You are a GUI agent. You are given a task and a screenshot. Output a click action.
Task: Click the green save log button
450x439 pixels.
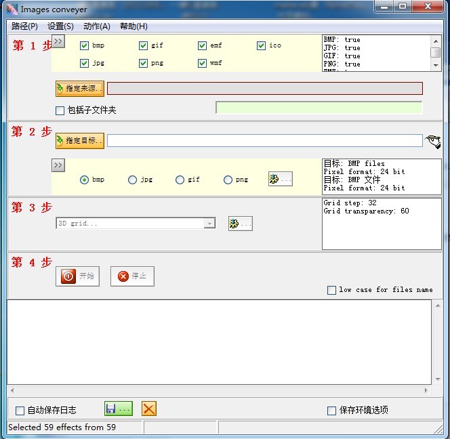click(118, 409)
